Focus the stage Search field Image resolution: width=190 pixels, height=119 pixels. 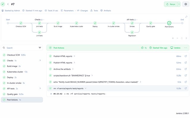click(x=22, y=48)
